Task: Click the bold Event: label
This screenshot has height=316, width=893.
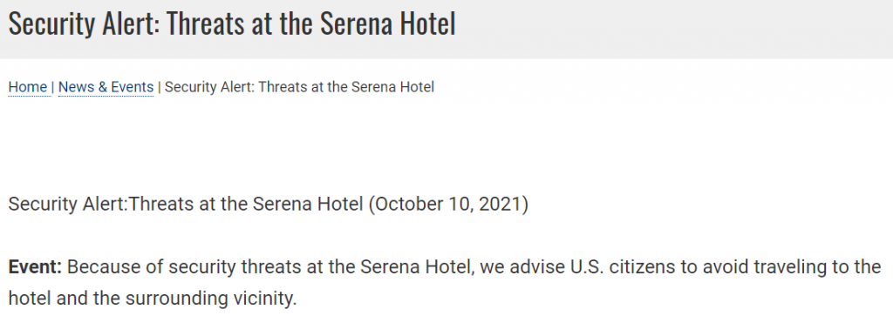Action: (x=35, y=266)
